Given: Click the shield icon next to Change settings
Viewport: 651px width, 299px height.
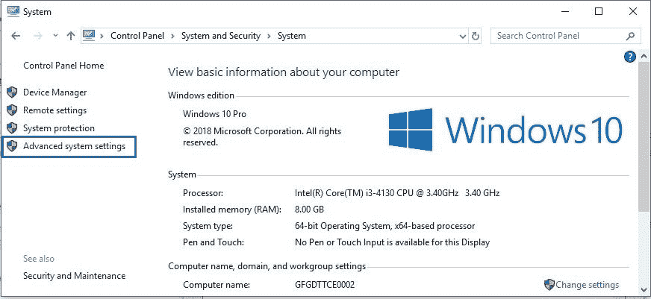Looking at the screenshot, I should (x=549, y=284).
